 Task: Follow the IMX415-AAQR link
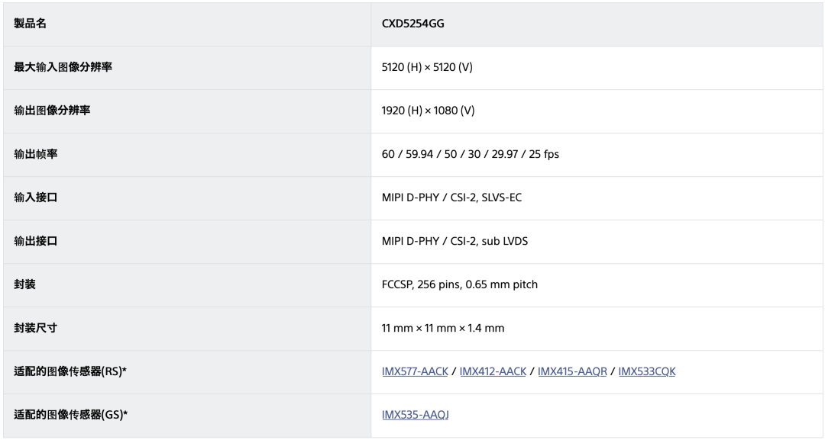click(572, 371)
